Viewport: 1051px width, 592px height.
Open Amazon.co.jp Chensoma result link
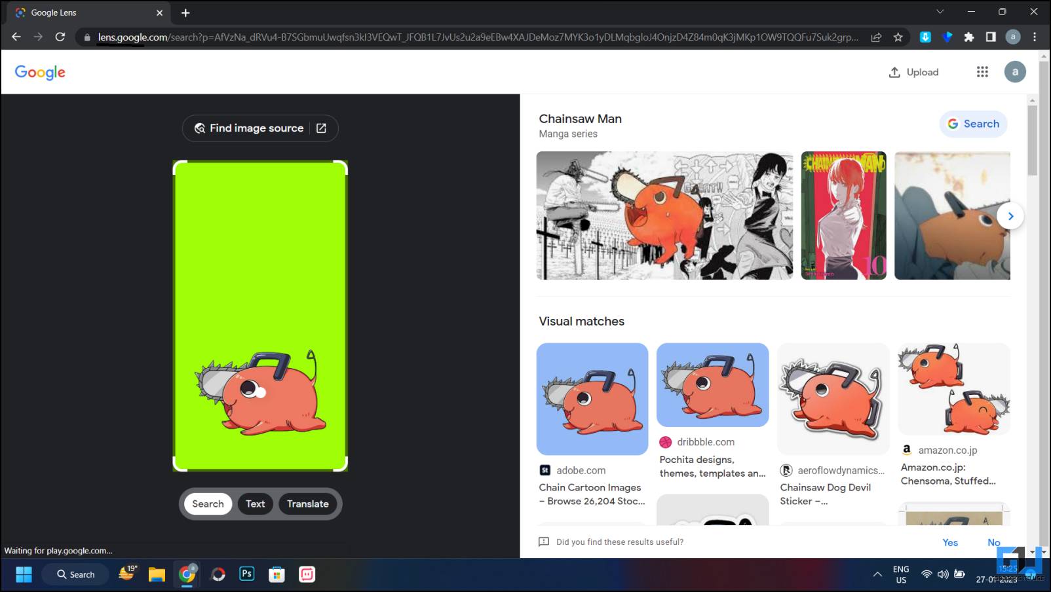tap(948, 474)
